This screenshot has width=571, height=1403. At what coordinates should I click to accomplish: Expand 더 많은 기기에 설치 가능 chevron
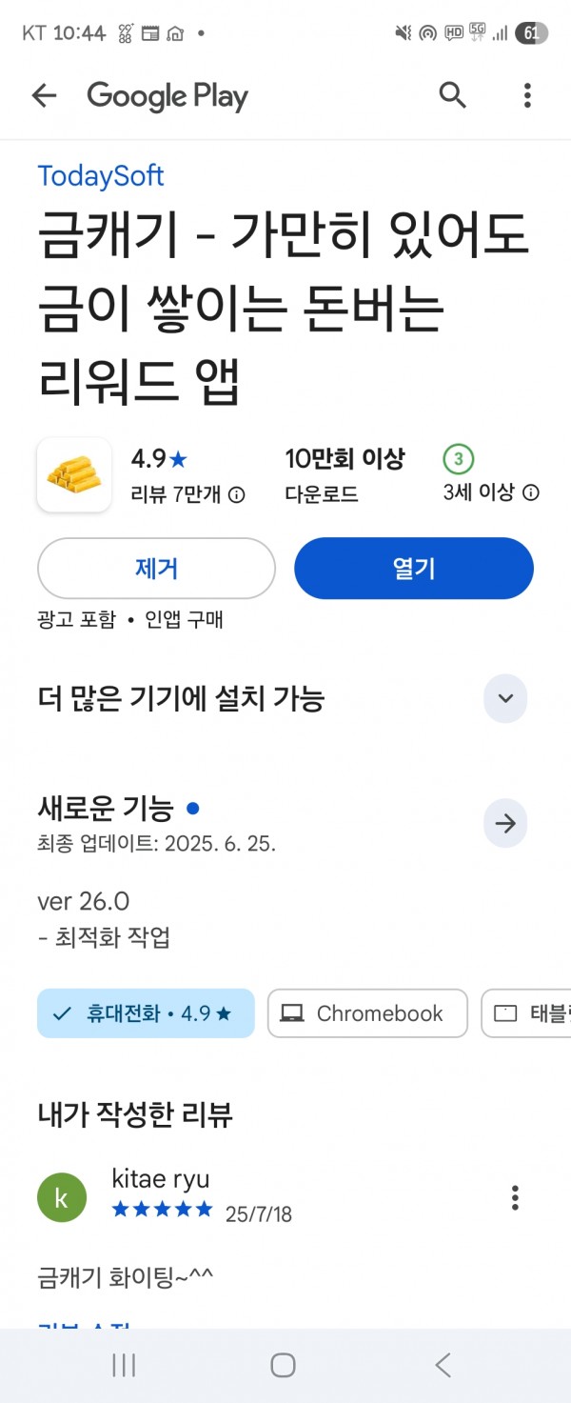click(505, 698)
